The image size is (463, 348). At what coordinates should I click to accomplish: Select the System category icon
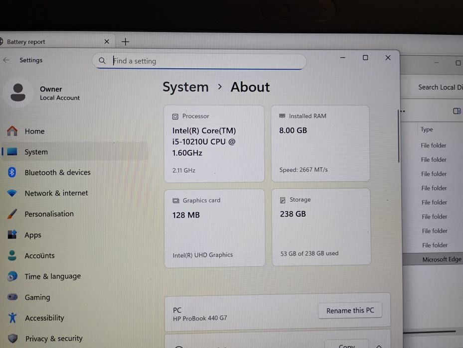point(12,151)
